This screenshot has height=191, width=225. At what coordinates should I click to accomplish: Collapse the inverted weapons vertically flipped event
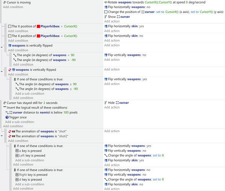click(x=2, y=71)
